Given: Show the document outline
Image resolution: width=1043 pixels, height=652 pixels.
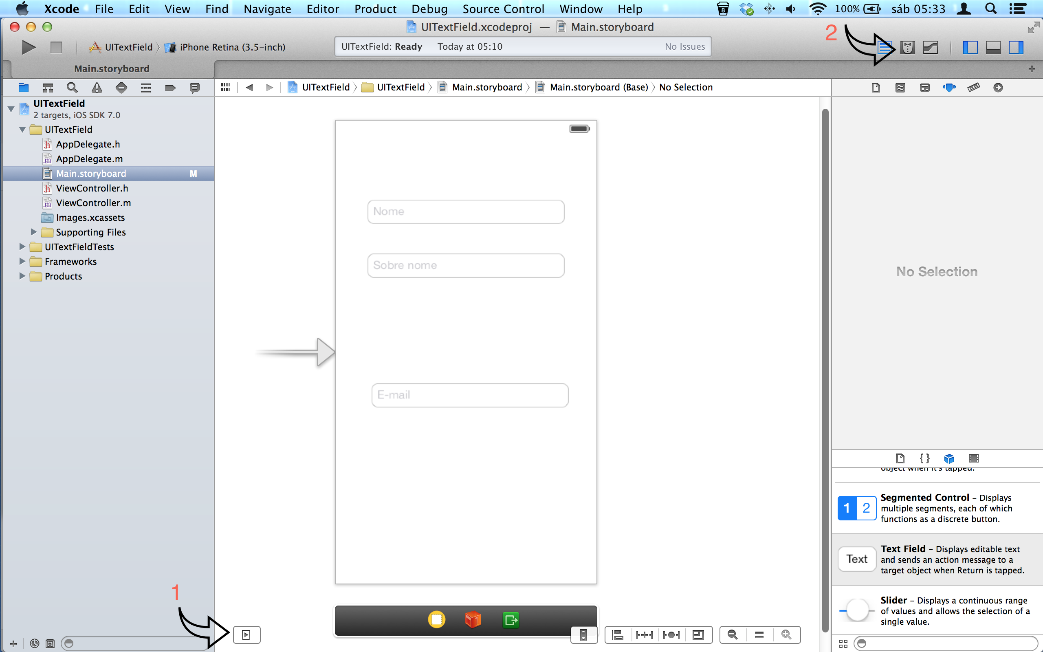Looking at the screenshot, I should pyautogui.click(x=246, y=635).
